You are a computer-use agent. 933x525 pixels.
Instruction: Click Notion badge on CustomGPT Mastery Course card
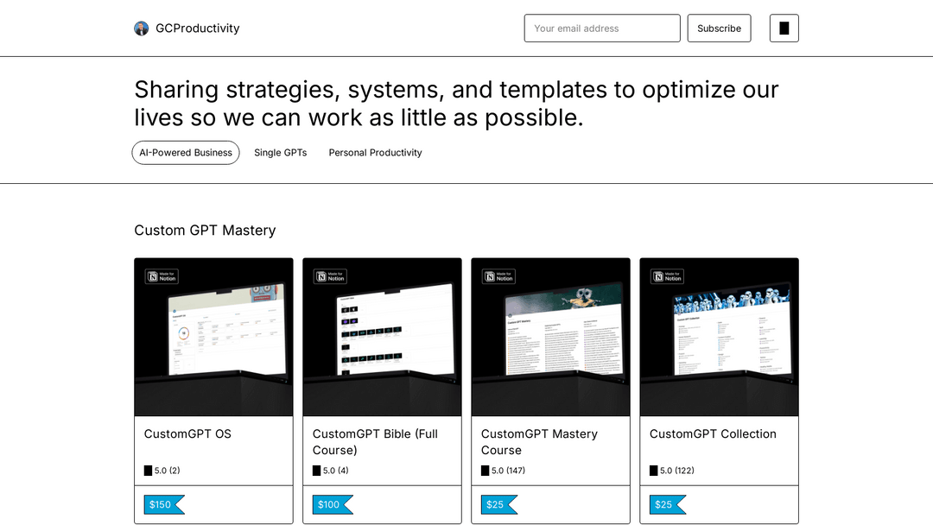498,276
